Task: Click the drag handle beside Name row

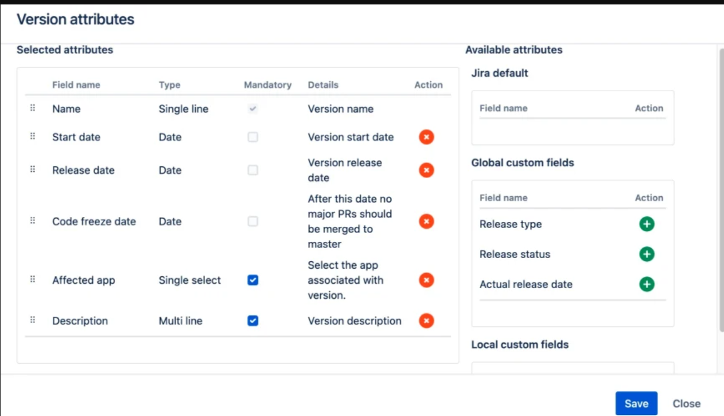Action: point(33,108)
